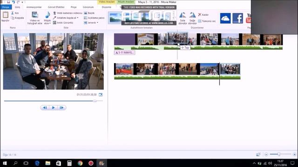The height and width of the screenshot is (167, 298).
Task: Rotate right with Sağa döndür
Action: point(192,18)
